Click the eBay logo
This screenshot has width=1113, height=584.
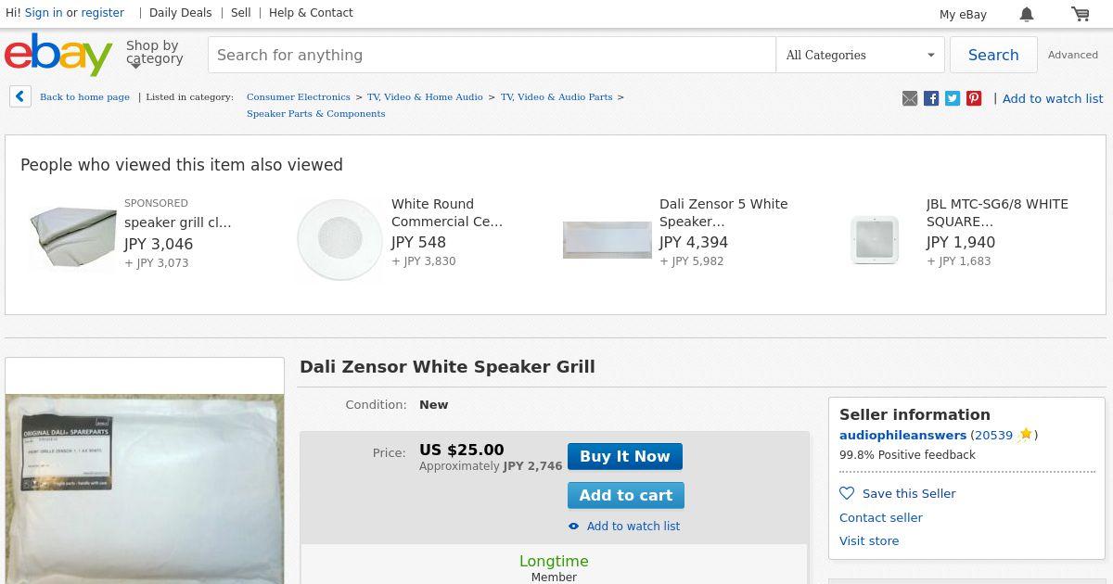pyautogui.click(x=58, y=55)
